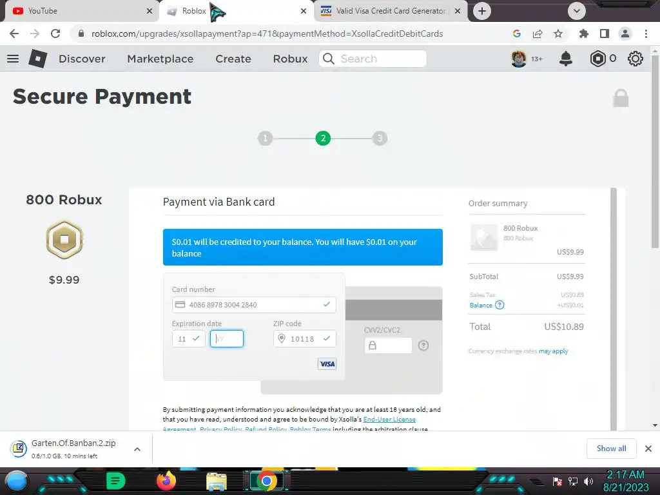Open Roblox settings gear
660x495 pixels.
[635, 59]
